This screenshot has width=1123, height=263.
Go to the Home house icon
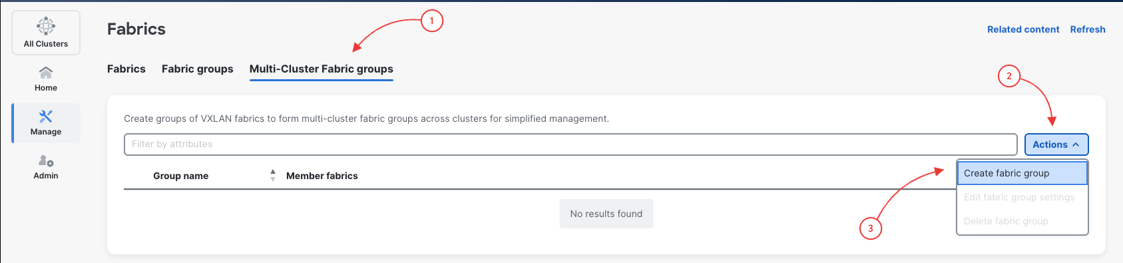tap(46, 72)
